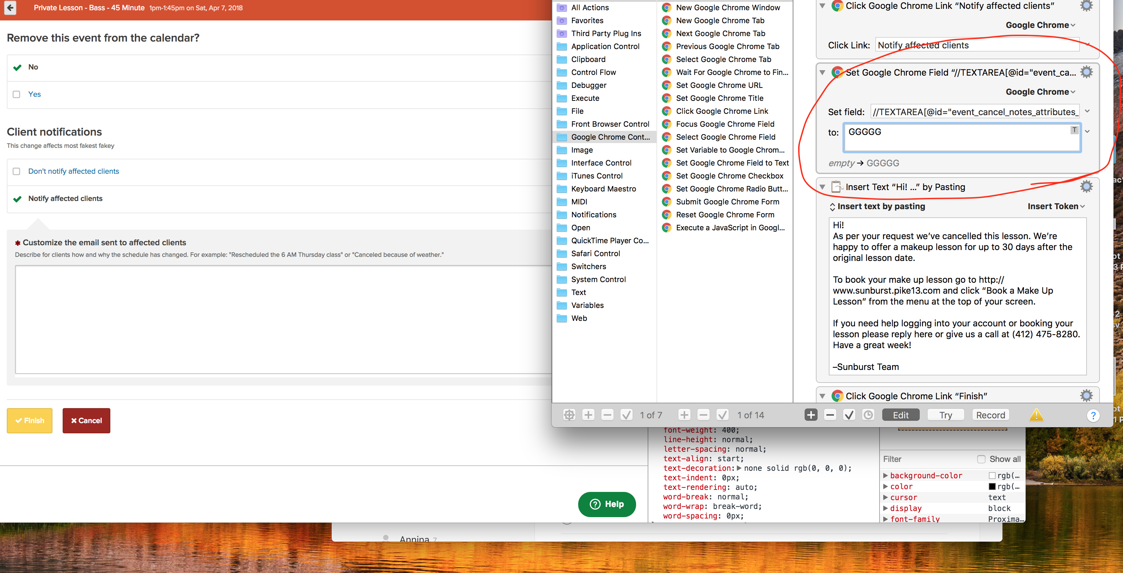Click the black color swatch in computed styles
The width and height of the screenshot is (1123, 573).
pos(992,486)
